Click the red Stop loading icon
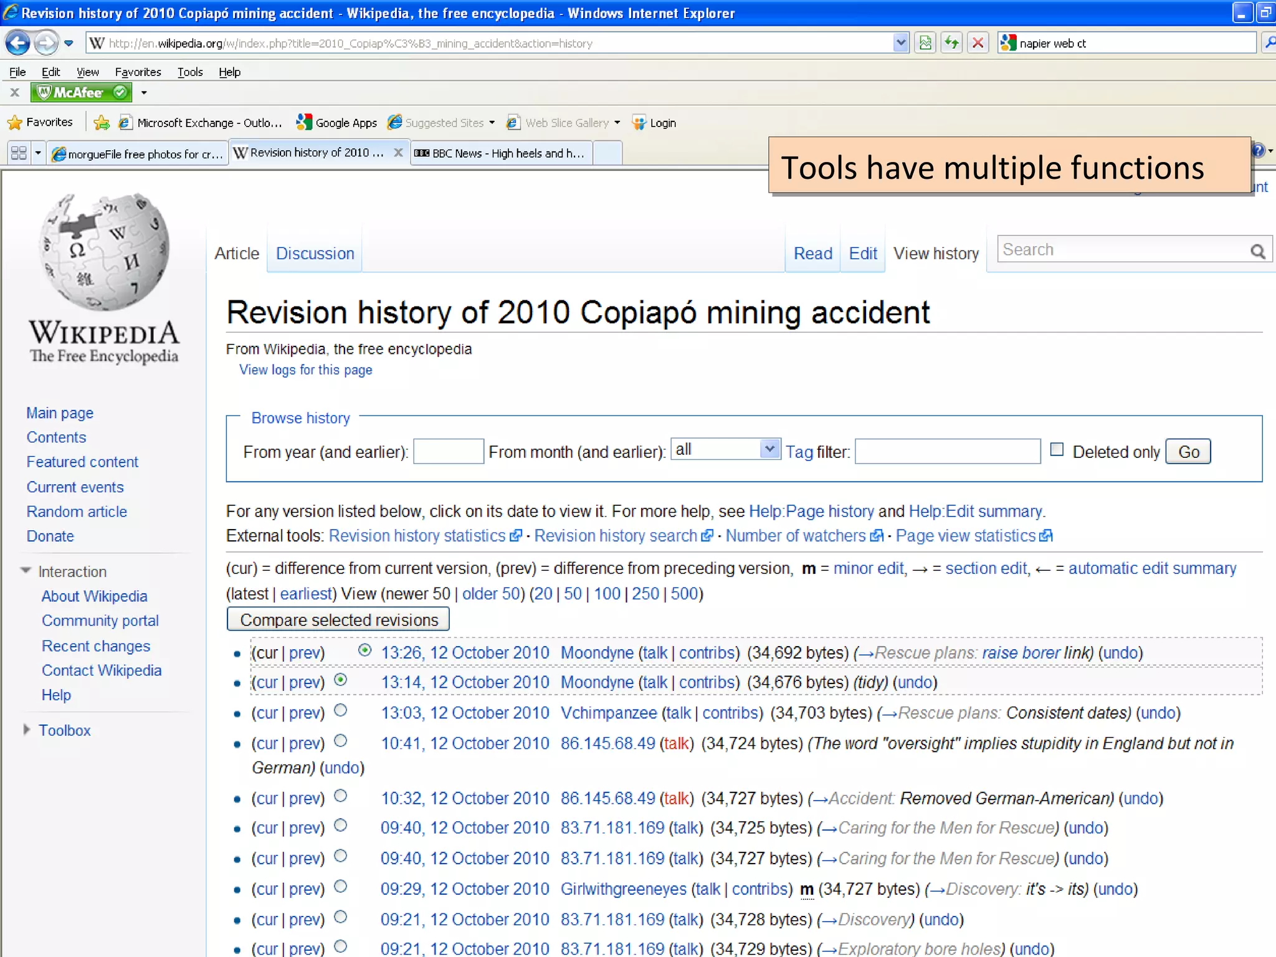Screen dimensions: 1276x957 click(x=978, y=43)
